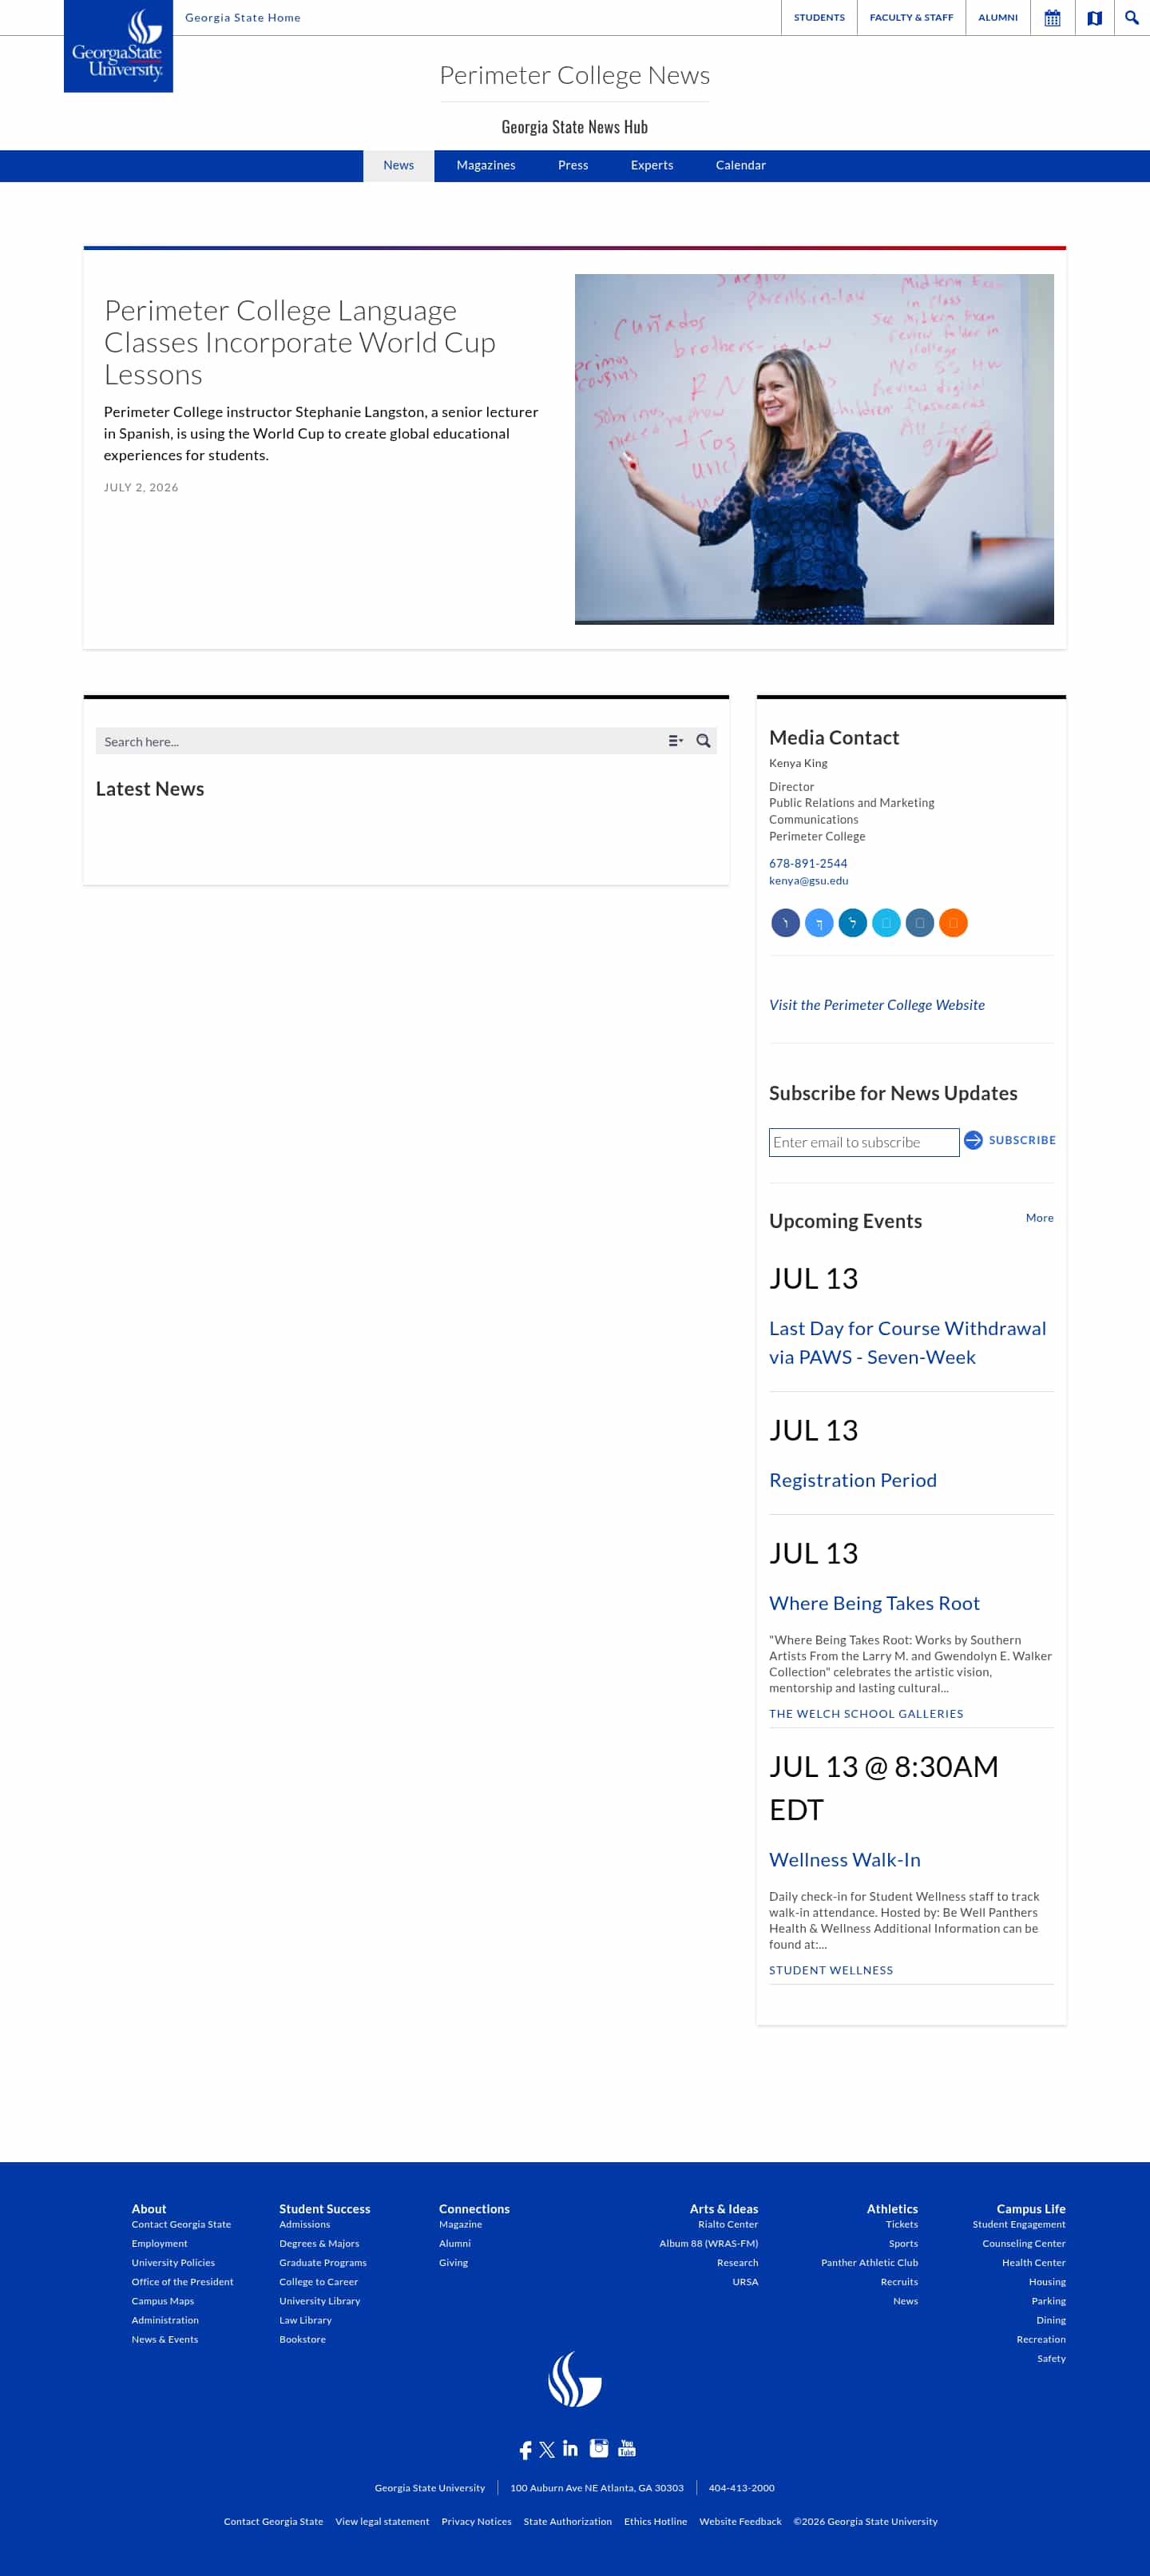
Task: Open footer Panther Athletic Club link
Action: [x=869, y=2262]
